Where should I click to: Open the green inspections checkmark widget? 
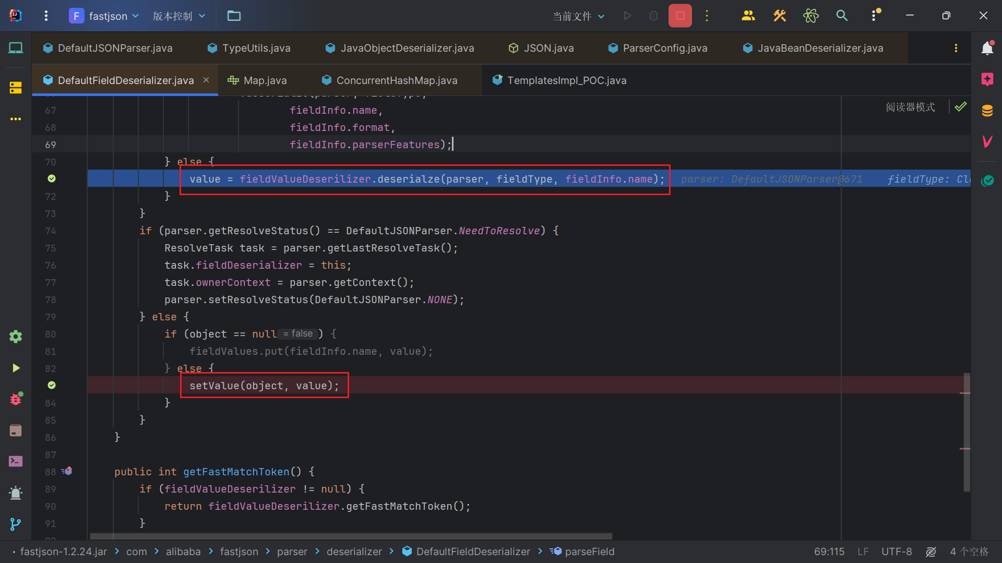(x=961, y=107)
